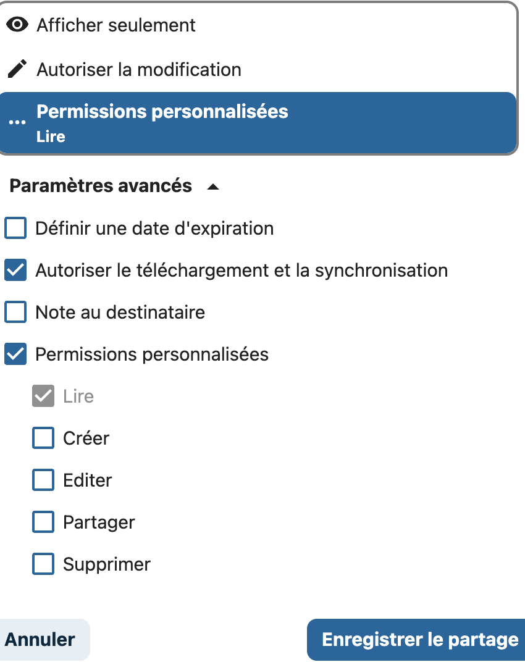The height and width of the screenshot is (662, 525).
Task: Click Enregistrer le partage button
Action: click(x=416, y=640)
